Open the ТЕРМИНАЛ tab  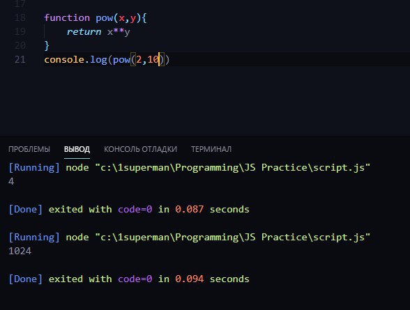click(x=211, y=149)
